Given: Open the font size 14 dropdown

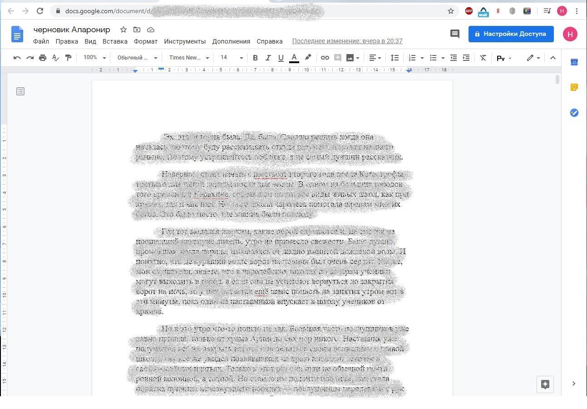Looking at the screenshot, I should coord(232,58).
